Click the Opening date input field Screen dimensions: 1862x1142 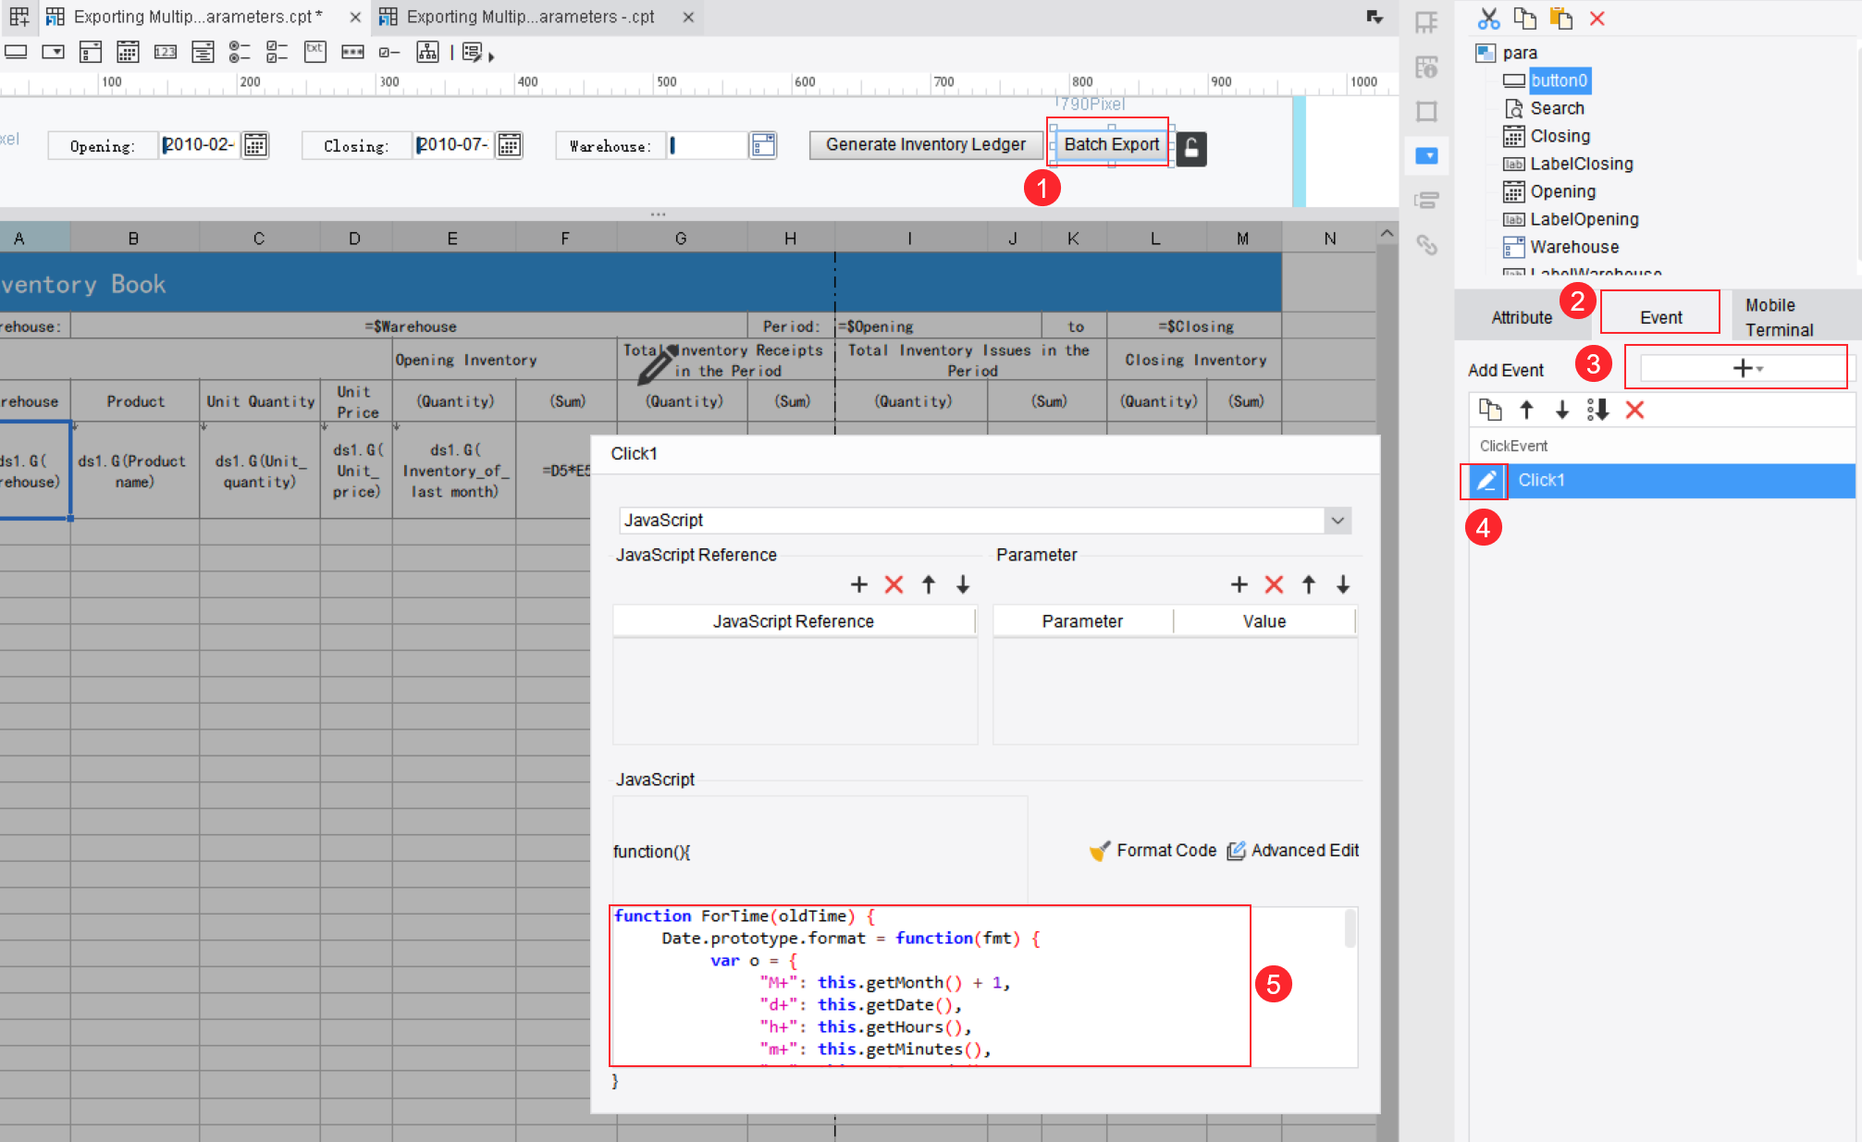[x=199, y=145]
